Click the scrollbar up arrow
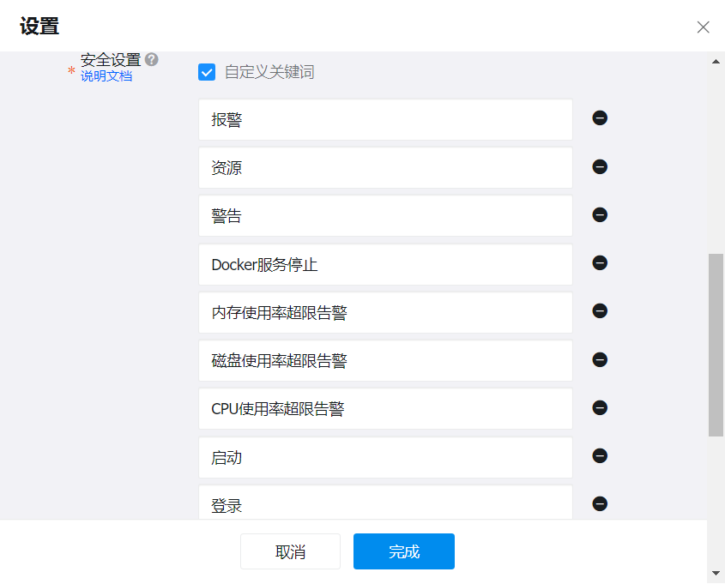Screen dimensions: 725x584 (716, 61)
